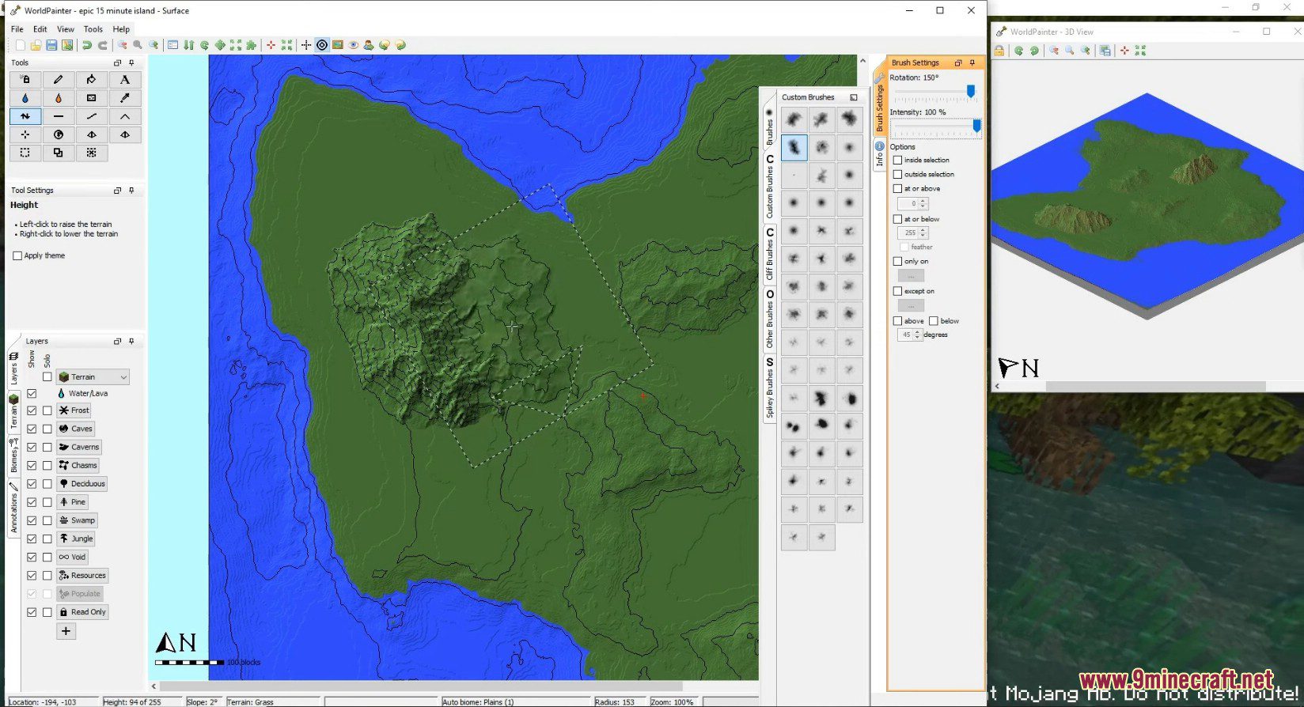Select the Flood with Water tool
1304x707 pixels.
25,98
